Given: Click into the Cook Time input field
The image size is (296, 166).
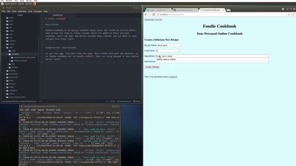Looking at the screenshot, I should (x=167, y=51).
